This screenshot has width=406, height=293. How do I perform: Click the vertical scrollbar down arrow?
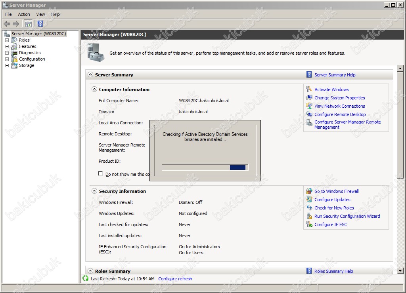click(x=400, y=271)
